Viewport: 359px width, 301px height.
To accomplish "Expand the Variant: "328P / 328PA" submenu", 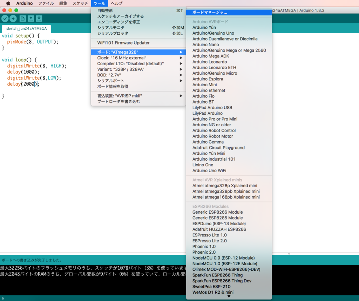I will (x=138, y=69).
